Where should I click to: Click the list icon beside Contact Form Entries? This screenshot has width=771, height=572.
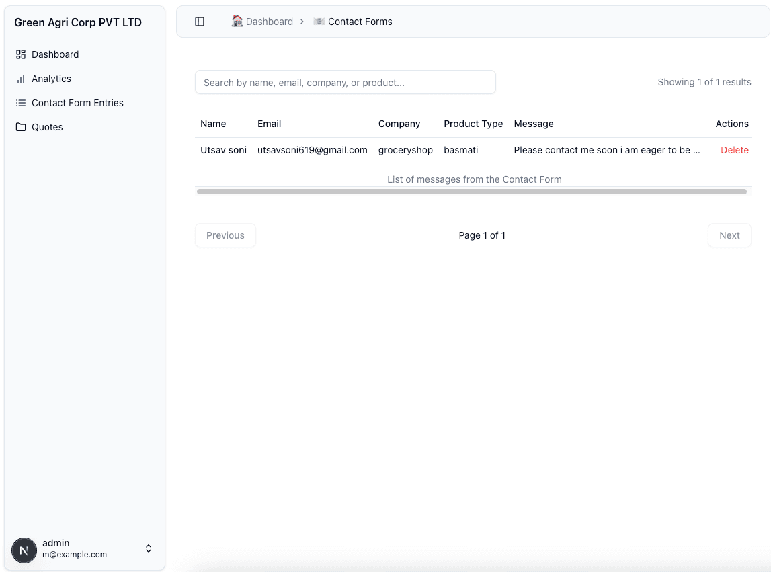(22, 103)
